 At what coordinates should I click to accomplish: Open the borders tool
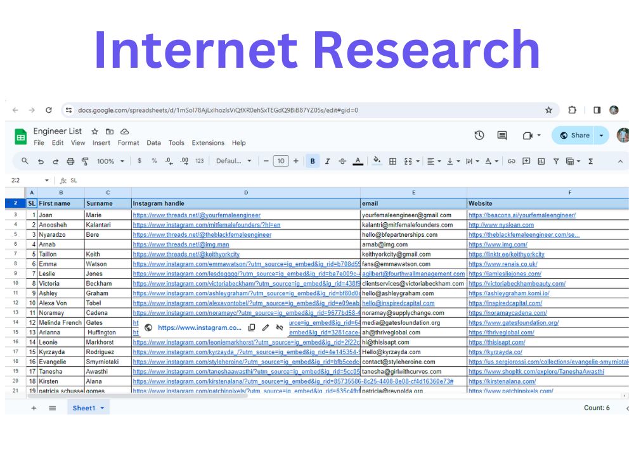click(392, 161)
